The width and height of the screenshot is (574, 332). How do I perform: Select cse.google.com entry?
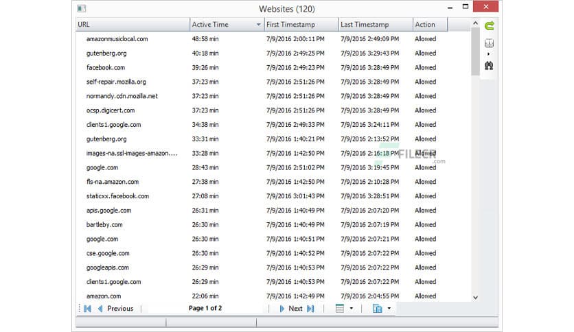coord(108,253)
